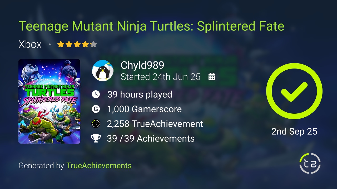Click the Xbox platform label

(30, 44)
